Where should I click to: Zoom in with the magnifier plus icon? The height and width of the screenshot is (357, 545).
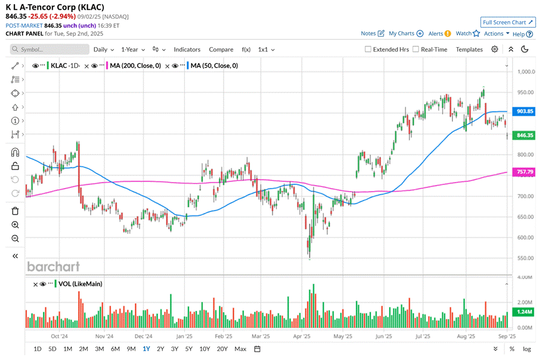point(15,225)
